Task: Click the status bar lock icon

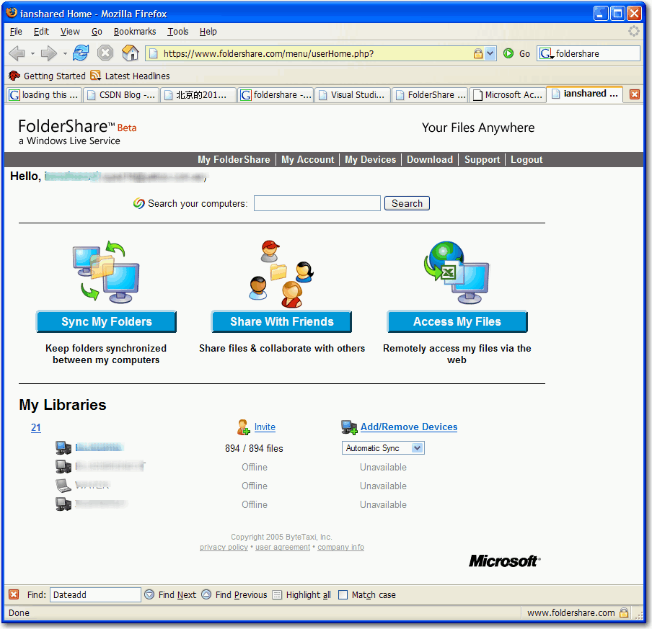Action: 624,612
